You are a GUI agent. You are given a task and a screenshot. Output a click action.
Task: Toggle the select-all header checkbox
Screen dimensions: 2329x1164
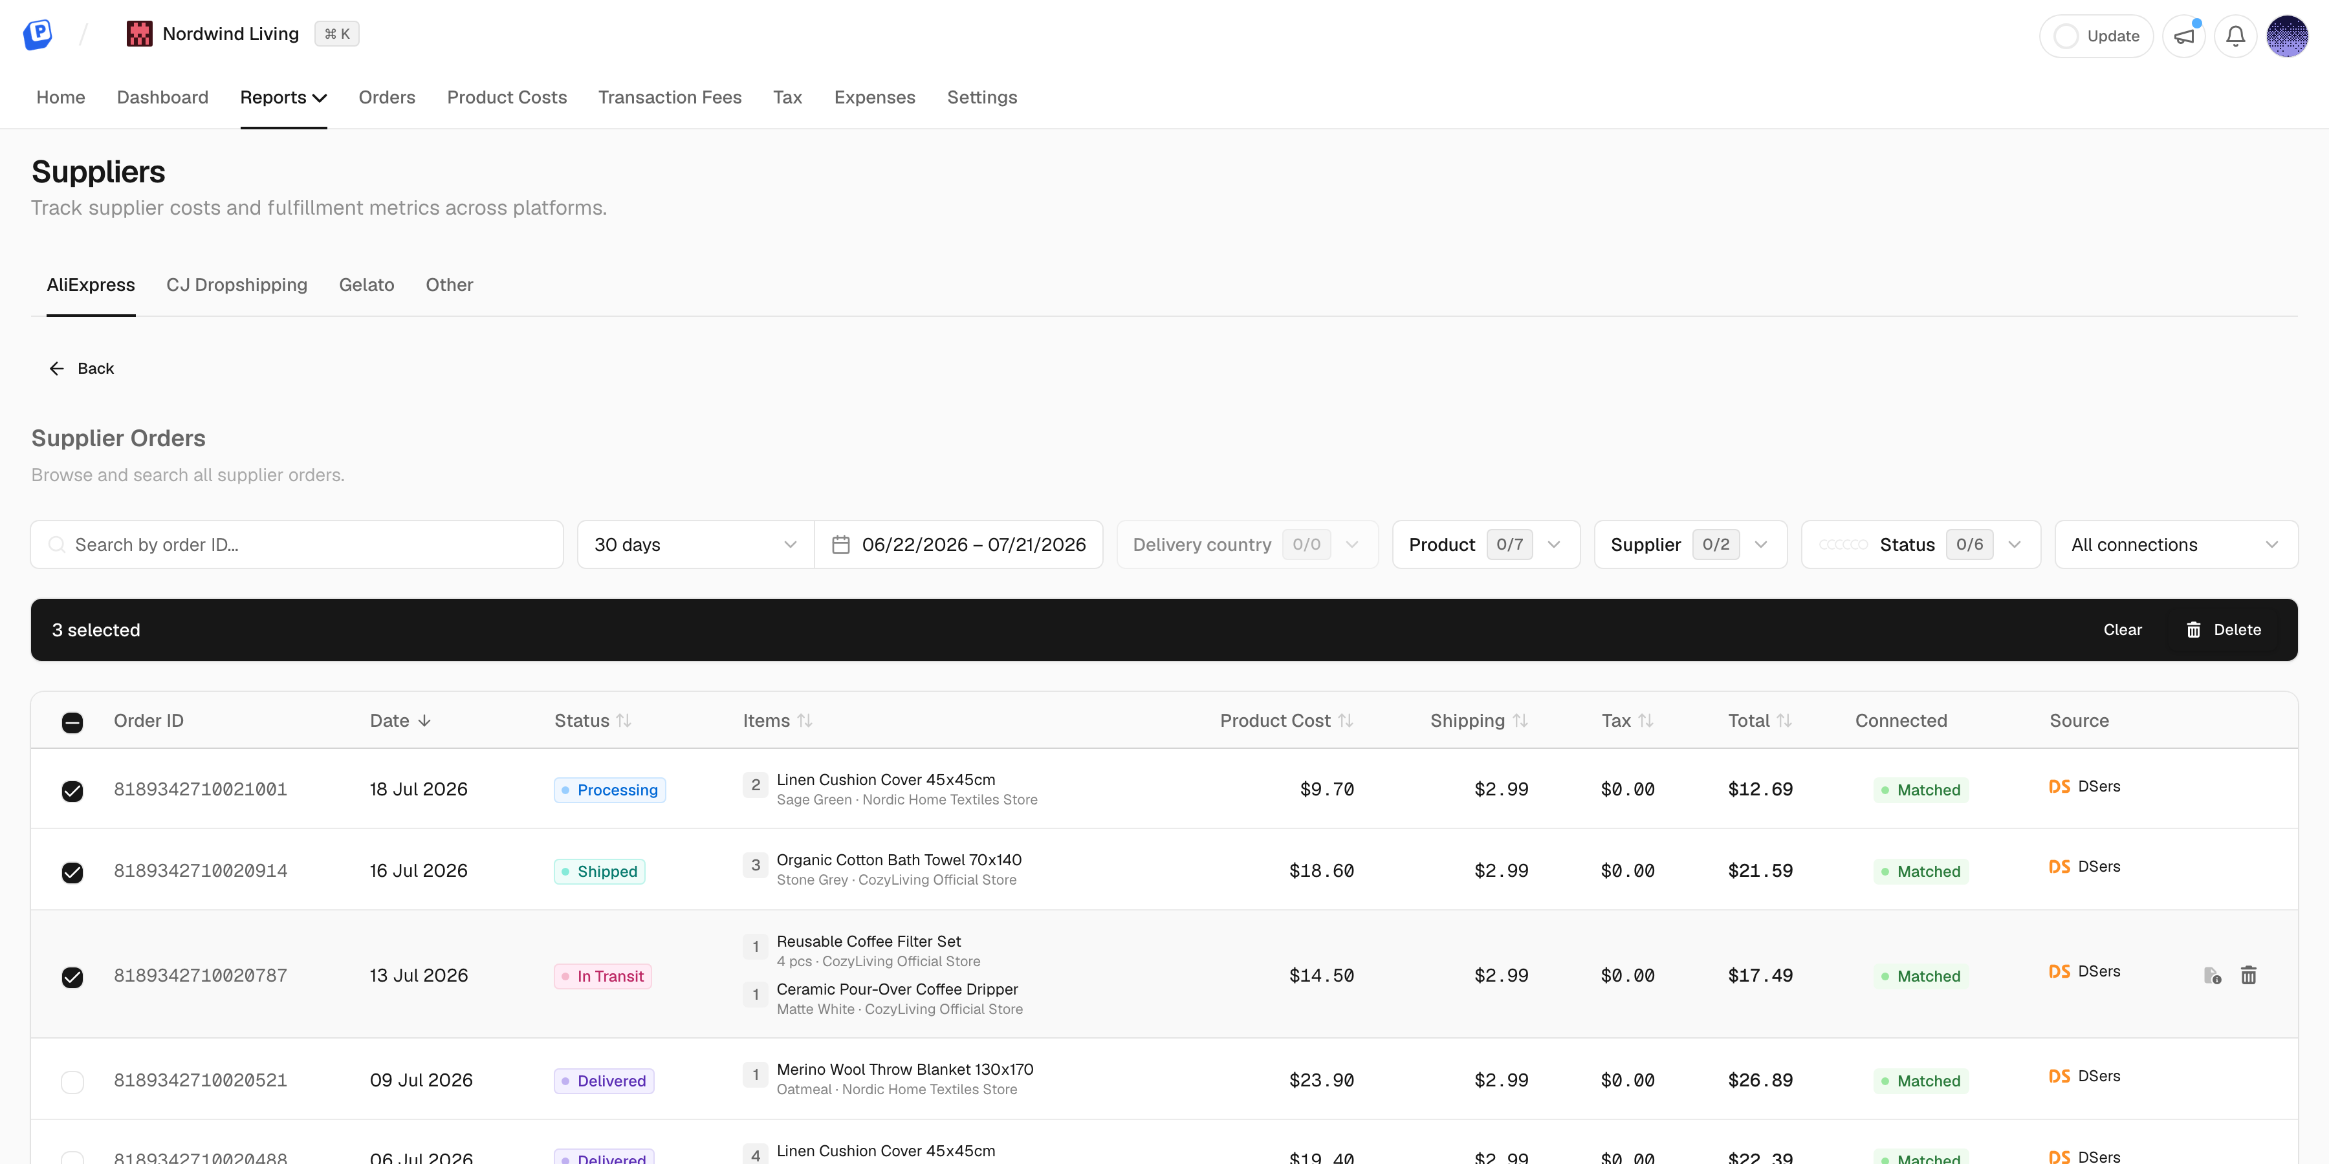tap(72, 722)
